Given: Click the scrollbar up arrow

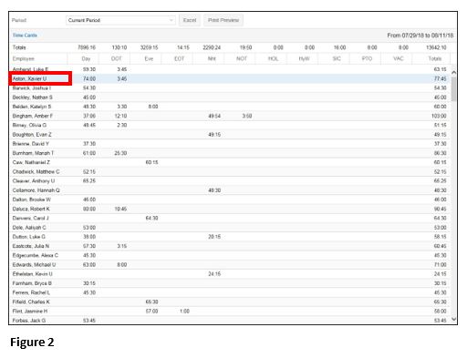Looking at the screenshot, I should pyautogui.click(x=453, y=73).
